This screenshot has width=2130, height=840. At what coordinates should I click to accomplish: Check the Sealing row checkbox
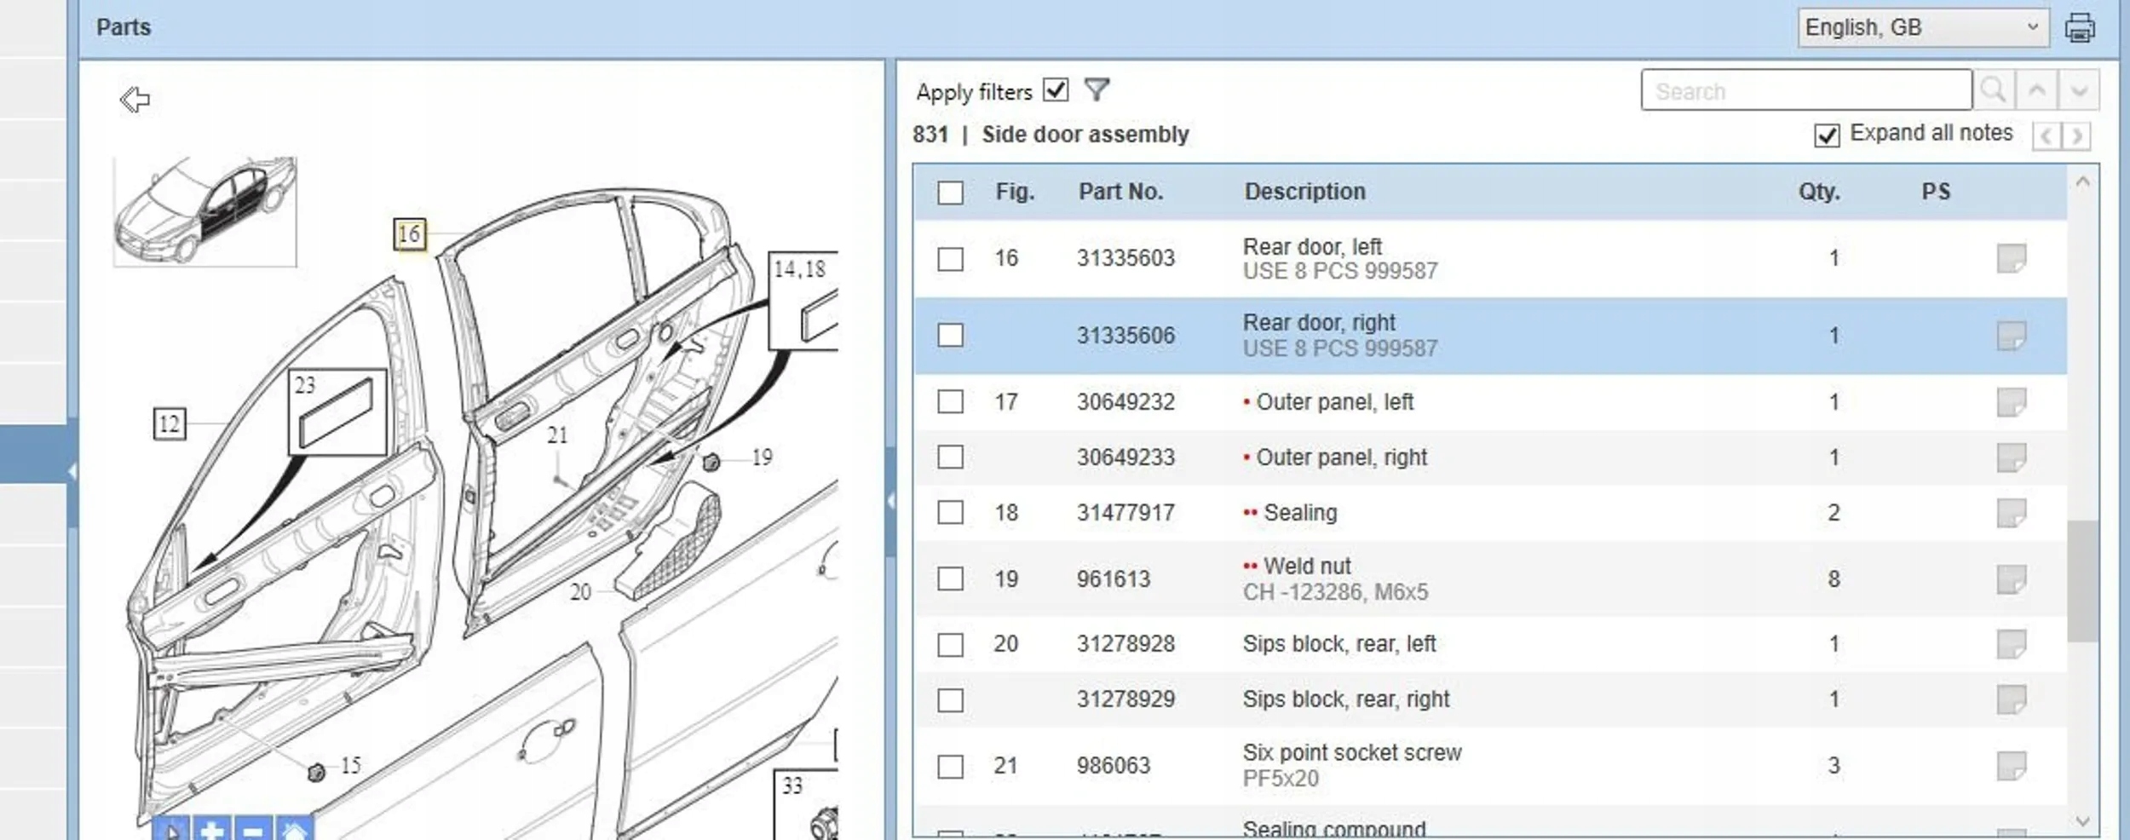[x=950, y=512]
